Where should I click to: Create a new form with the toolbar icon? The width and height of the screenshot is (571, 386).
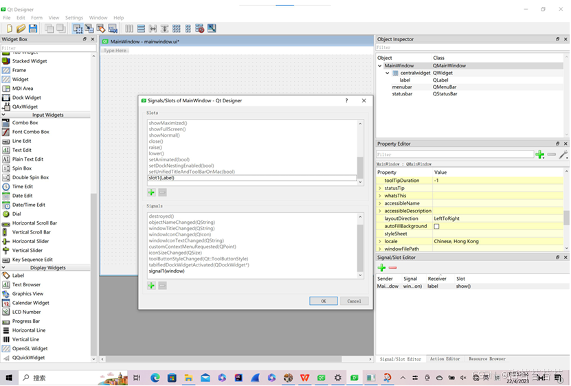[x=9, y=28]
